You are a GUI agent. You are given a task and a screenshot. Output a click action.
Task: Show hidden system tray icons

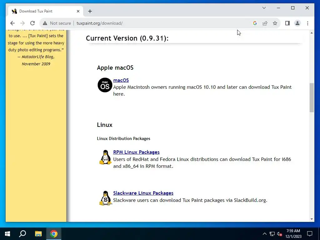(x=264, y=234)
